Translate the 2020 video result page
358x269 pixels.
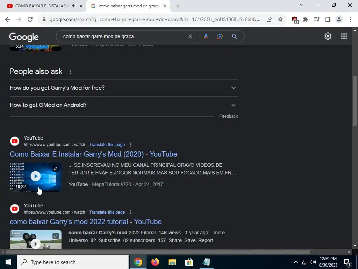tap(107, 145)
